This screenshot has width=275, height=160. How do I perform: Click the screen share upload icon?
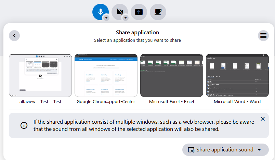[139, 12]
